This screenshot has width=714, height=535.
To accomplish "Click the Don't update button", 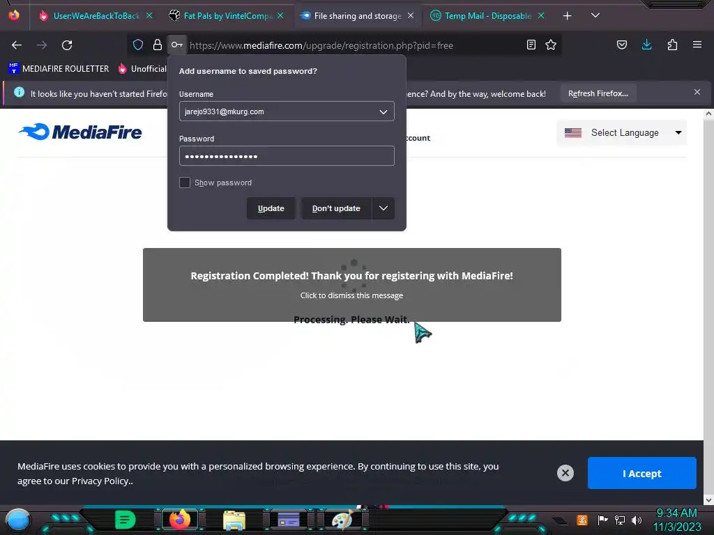I will coord(336,208).
